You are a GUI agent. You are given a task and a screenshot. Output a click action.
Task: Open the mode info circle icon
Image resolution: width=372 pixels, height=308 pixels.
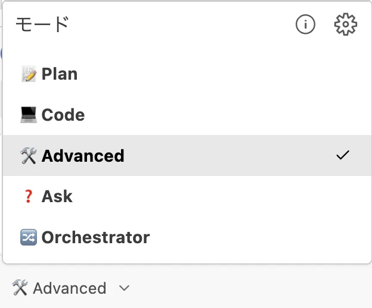click(x=305, y=24)
